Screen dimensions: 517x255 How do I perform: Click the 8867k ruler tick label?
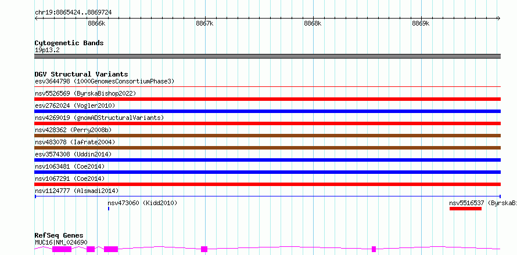coord(204,23)
